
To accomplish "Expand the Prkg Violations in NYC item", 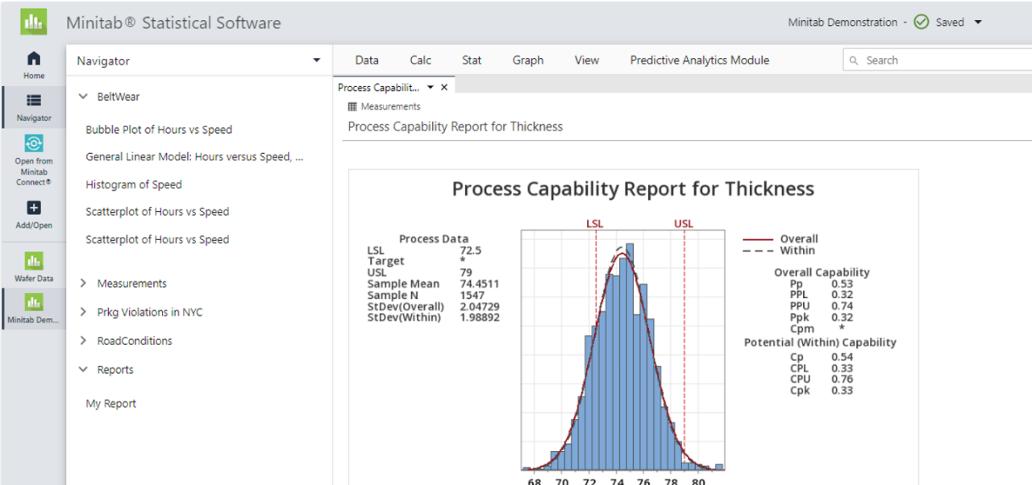I will pos(82,312).
